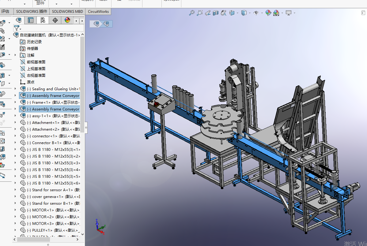Switch to the PropertyManager tab

pyautogui.click(x=31, y=20)
